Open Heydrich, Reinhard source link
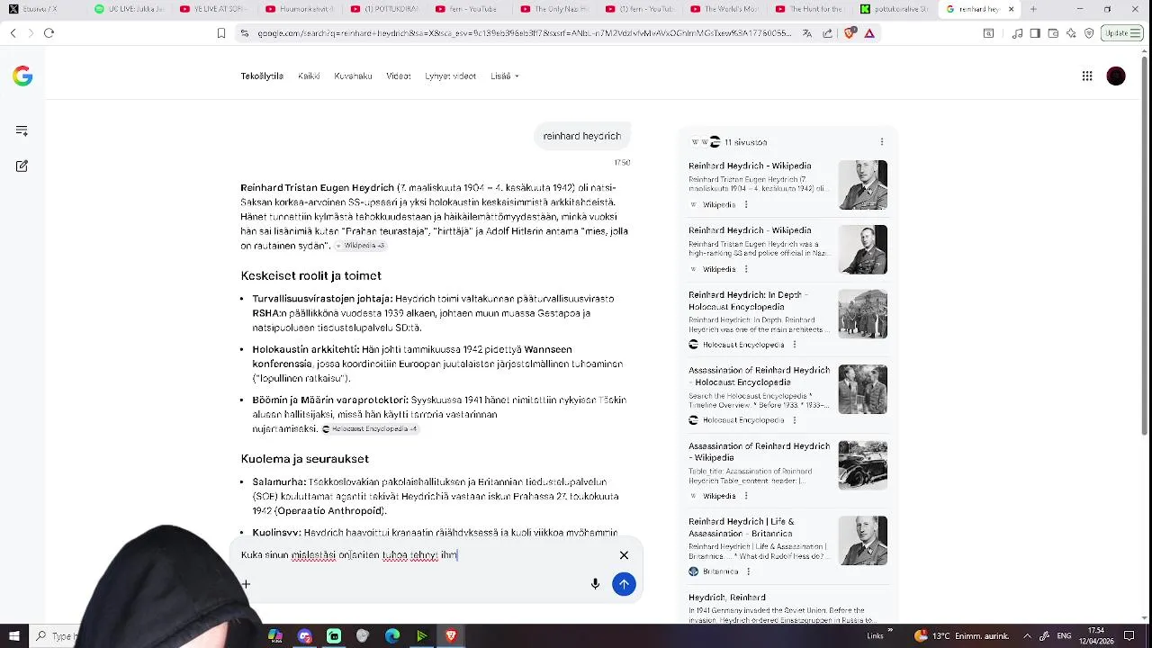 pyautogui.click(x=727, y=598)
